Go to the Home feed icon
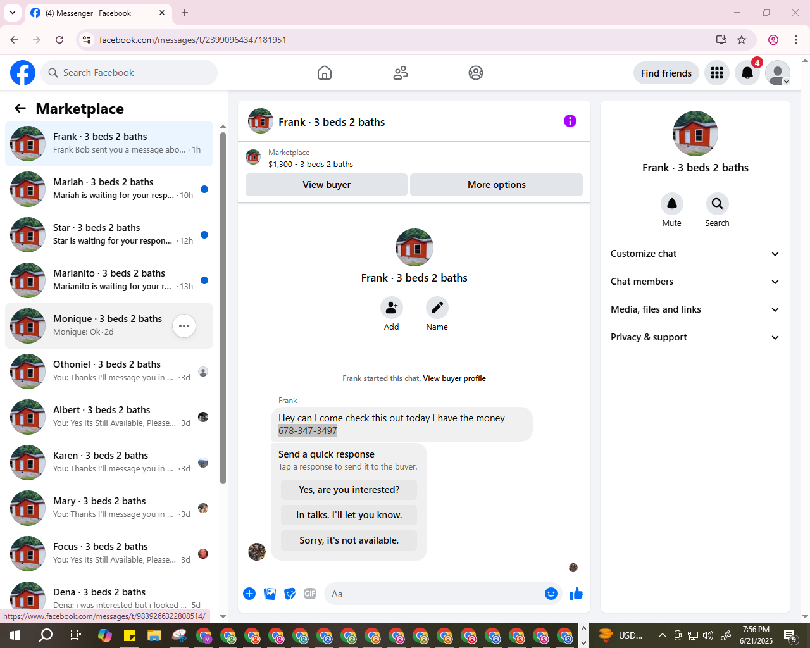Screen dimensions: 810x648 click(325, 73)
